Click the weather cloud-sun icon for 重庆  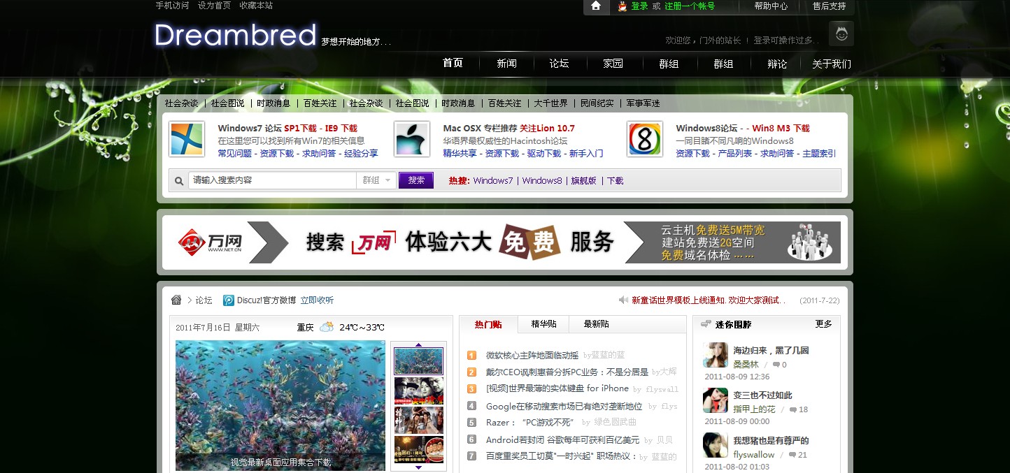[x=327, y=327]
